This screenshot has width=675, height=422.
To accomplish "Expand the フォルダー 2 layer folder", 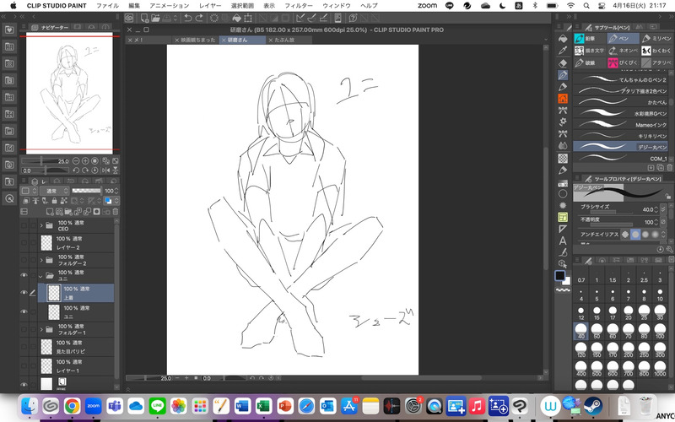I will tap(41, 259).
